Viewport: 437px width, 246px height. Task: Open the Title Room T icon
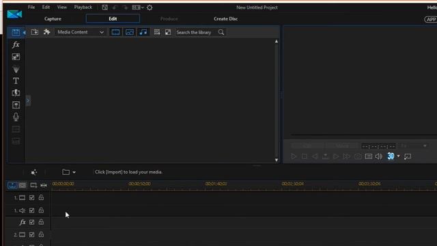click(x=16, y=81)
